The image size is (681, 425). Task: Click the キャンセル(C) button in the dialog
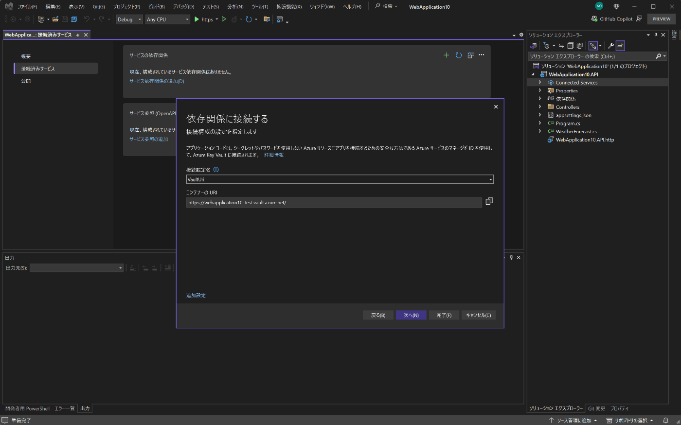click(479, 315)
